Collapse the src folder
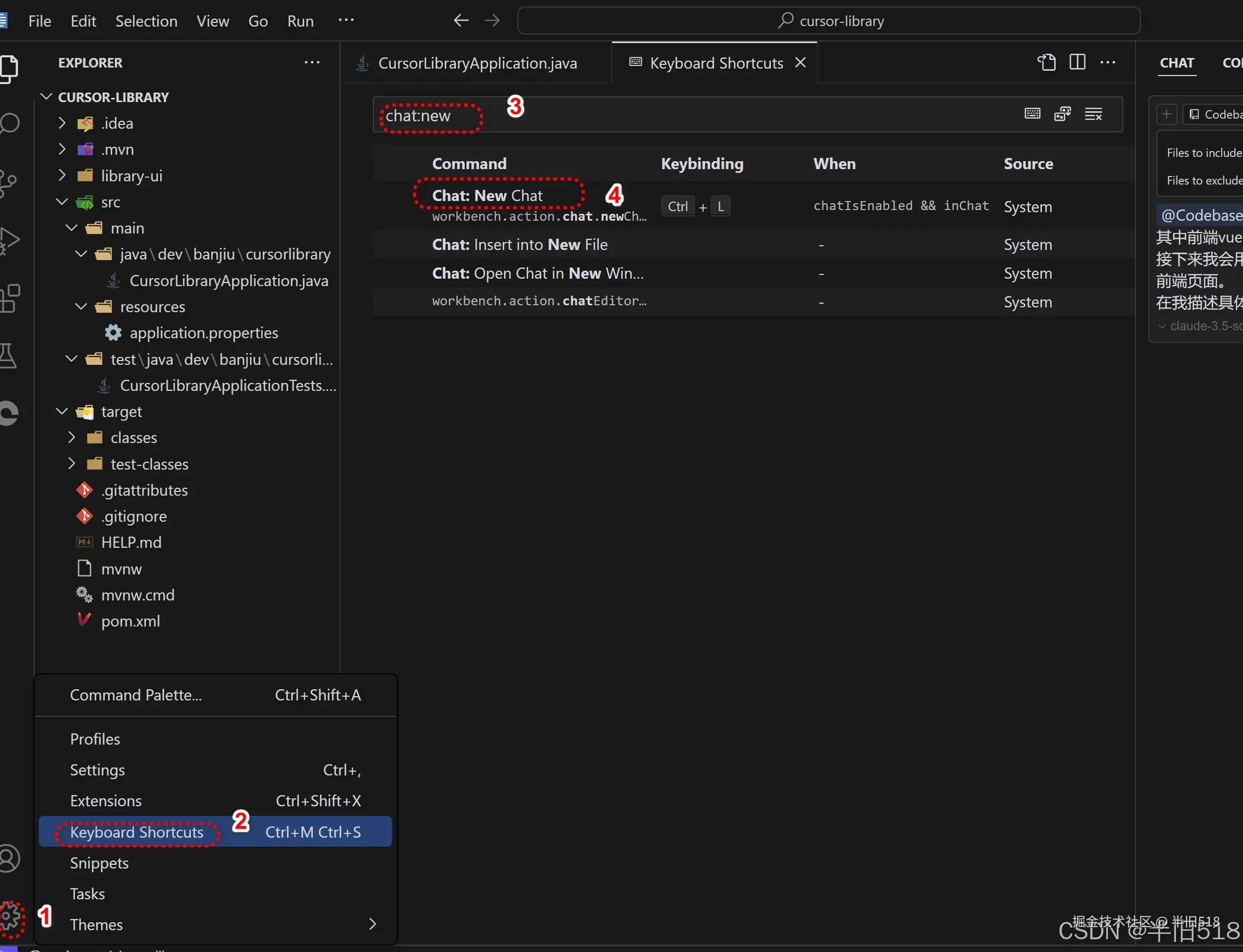This screenshot has height=952, width=1243. (x=62, y=202)
